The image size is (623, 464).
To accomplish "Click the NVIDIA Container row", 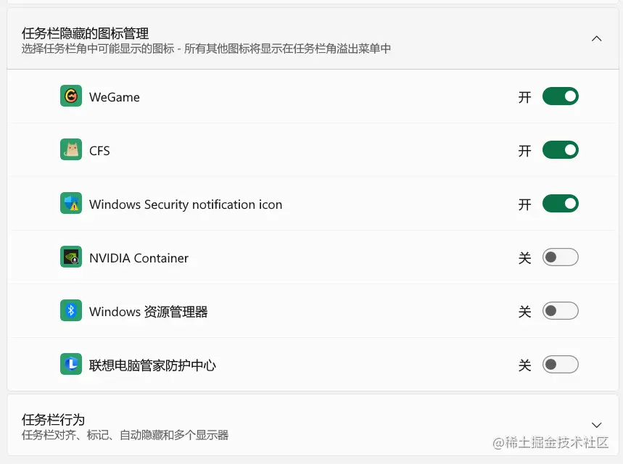I will pos(290,257).
